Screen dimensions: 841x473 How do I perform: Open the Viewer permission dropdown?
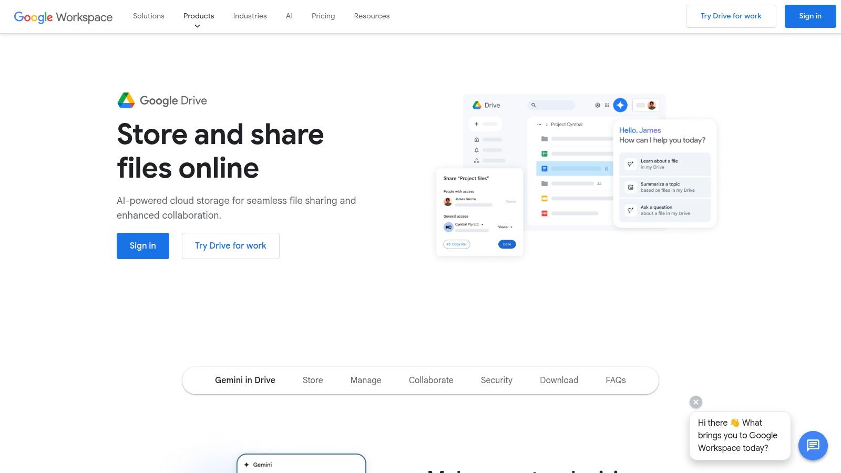[x=506, y=227]
